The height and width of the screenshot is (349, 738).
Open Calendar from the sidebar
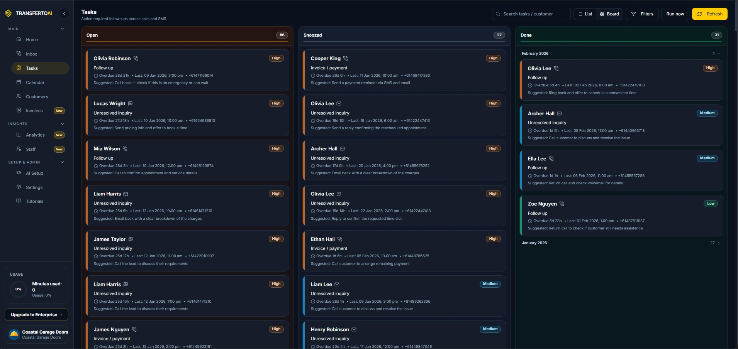click(35, 83)
